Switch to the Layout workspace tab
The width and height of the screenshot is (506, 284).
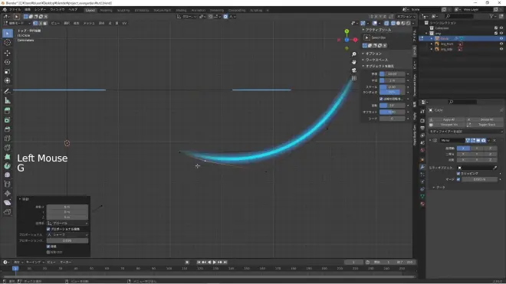point(90,10)
